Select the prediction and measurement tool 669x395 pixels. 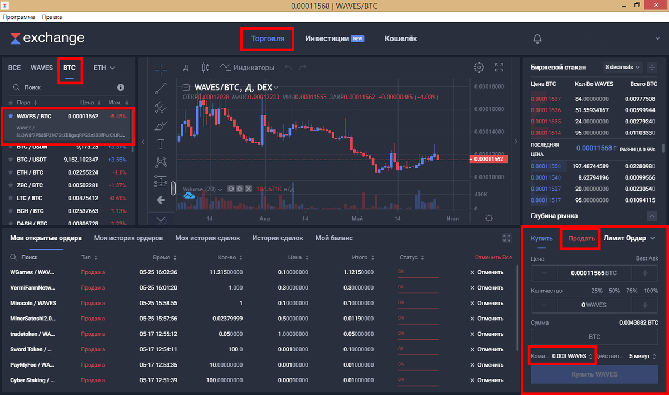tap(161, 181)
